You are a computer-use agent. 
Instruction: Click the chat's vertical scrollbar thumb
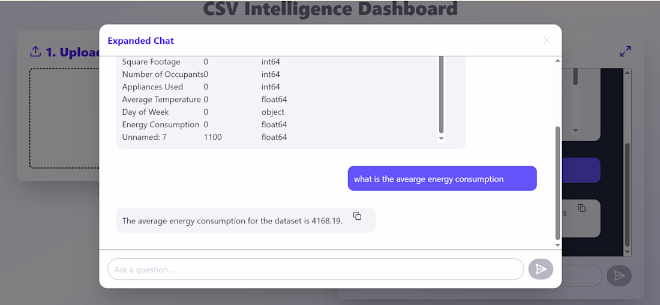pos(558,180)
